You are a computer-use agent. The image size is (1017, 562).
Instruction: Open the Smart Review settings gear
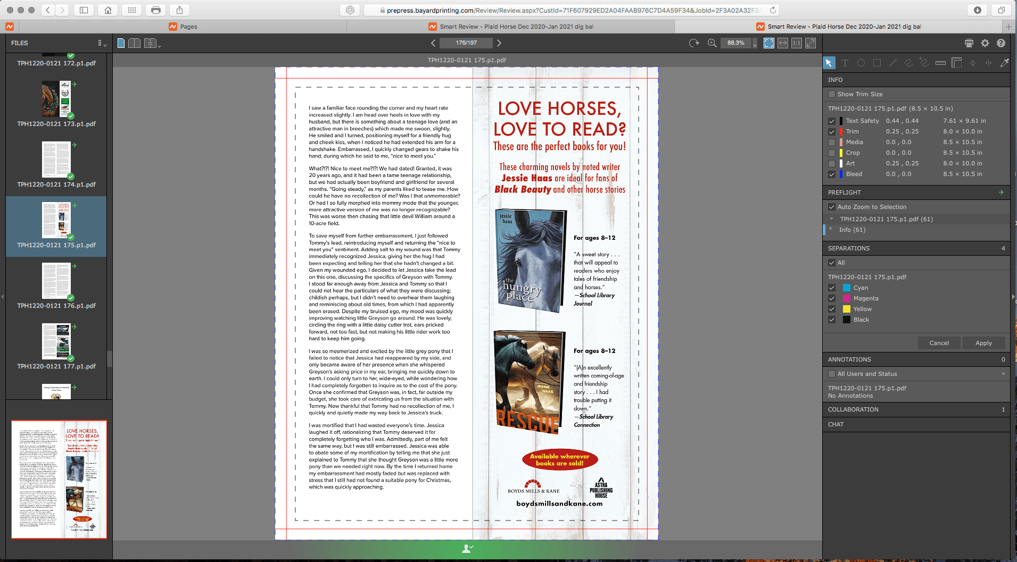(985, 43)
